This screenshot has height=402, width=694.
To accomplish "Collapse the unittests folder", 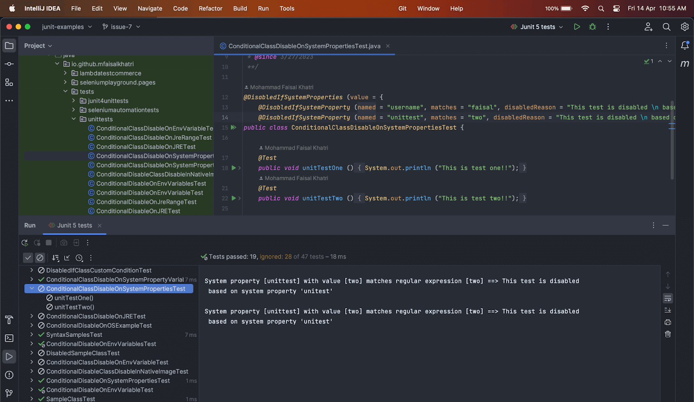I will [x=73, y=119].
